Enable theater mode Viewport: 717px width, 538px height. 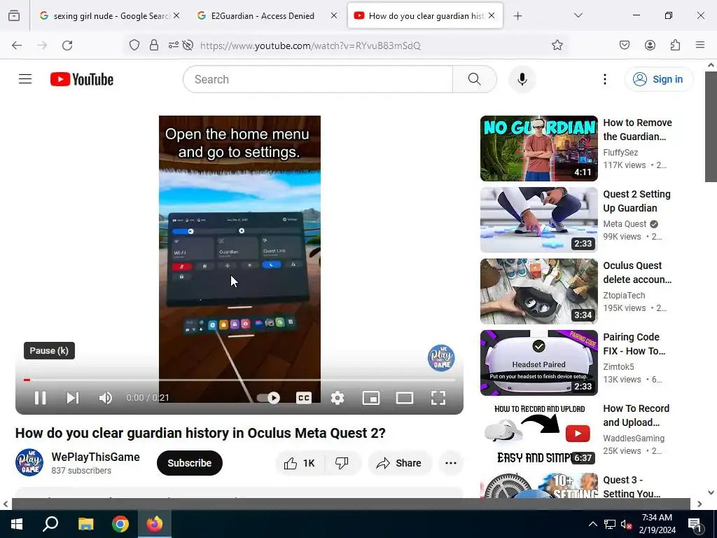[x=404, y=398]
